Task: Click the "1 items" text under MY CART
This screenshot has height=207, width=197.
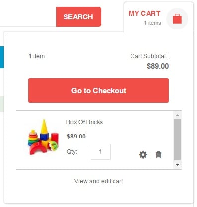Action: click(152, 23)
